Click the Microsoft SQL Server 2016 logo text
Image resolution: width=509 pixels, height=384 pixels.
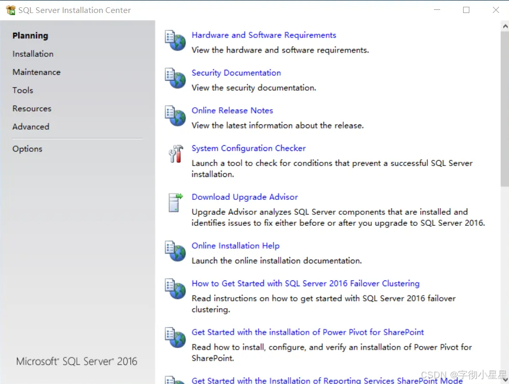[77, 361]
